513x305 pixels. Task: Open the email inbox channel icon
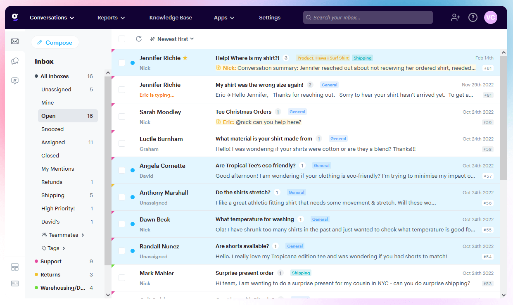click(x=15, y=41)
